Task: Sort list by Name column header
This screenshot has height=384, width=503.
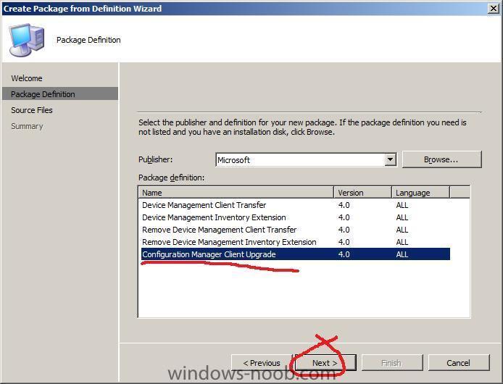Action: pyautogui.click(x=236, y=193)
